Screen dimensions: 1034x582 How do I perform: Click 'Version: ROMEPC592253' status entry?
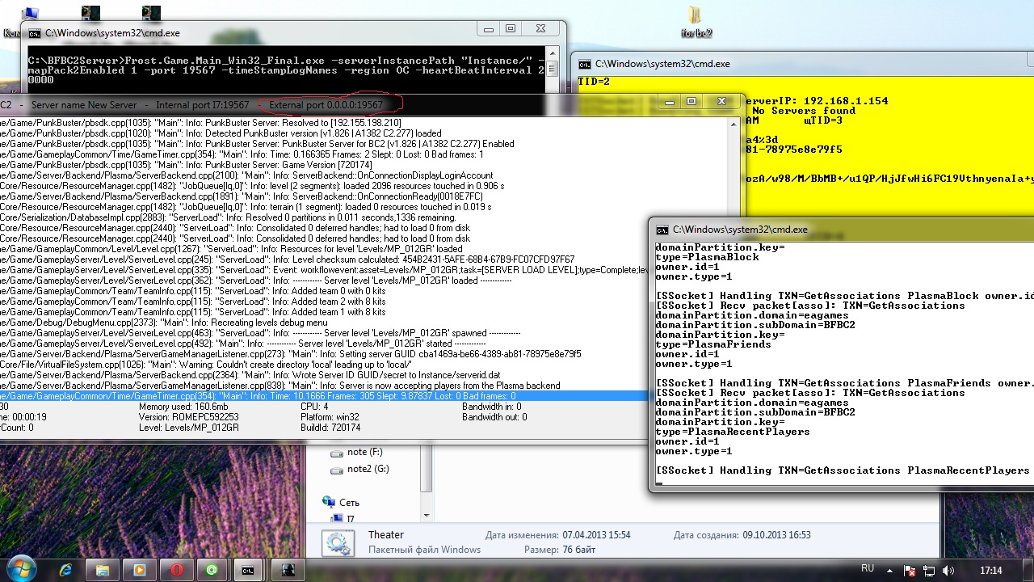coord(188,417)
